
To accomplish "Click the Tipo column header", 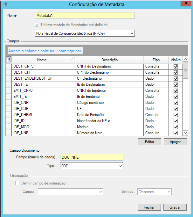I will click(156, 60).
